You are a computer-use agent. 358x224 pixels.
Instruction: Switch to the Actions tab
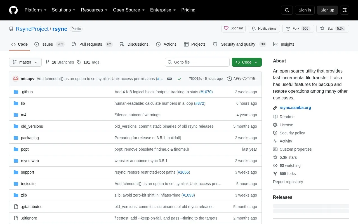coord(166,44)
